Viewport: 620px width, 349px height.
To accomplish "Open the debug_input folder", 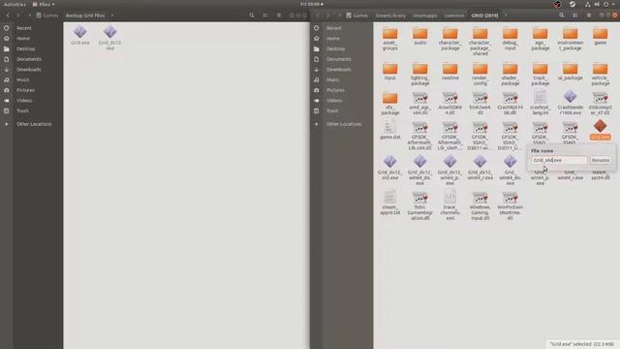I will coord(511,39).
